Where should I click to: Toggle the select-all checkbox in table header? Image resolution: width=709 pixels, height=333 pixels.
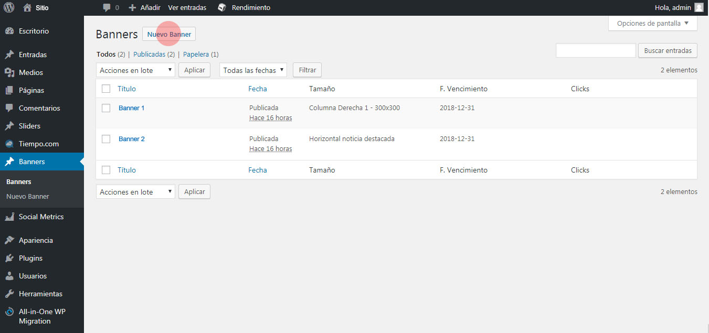[x=106, y=89]
